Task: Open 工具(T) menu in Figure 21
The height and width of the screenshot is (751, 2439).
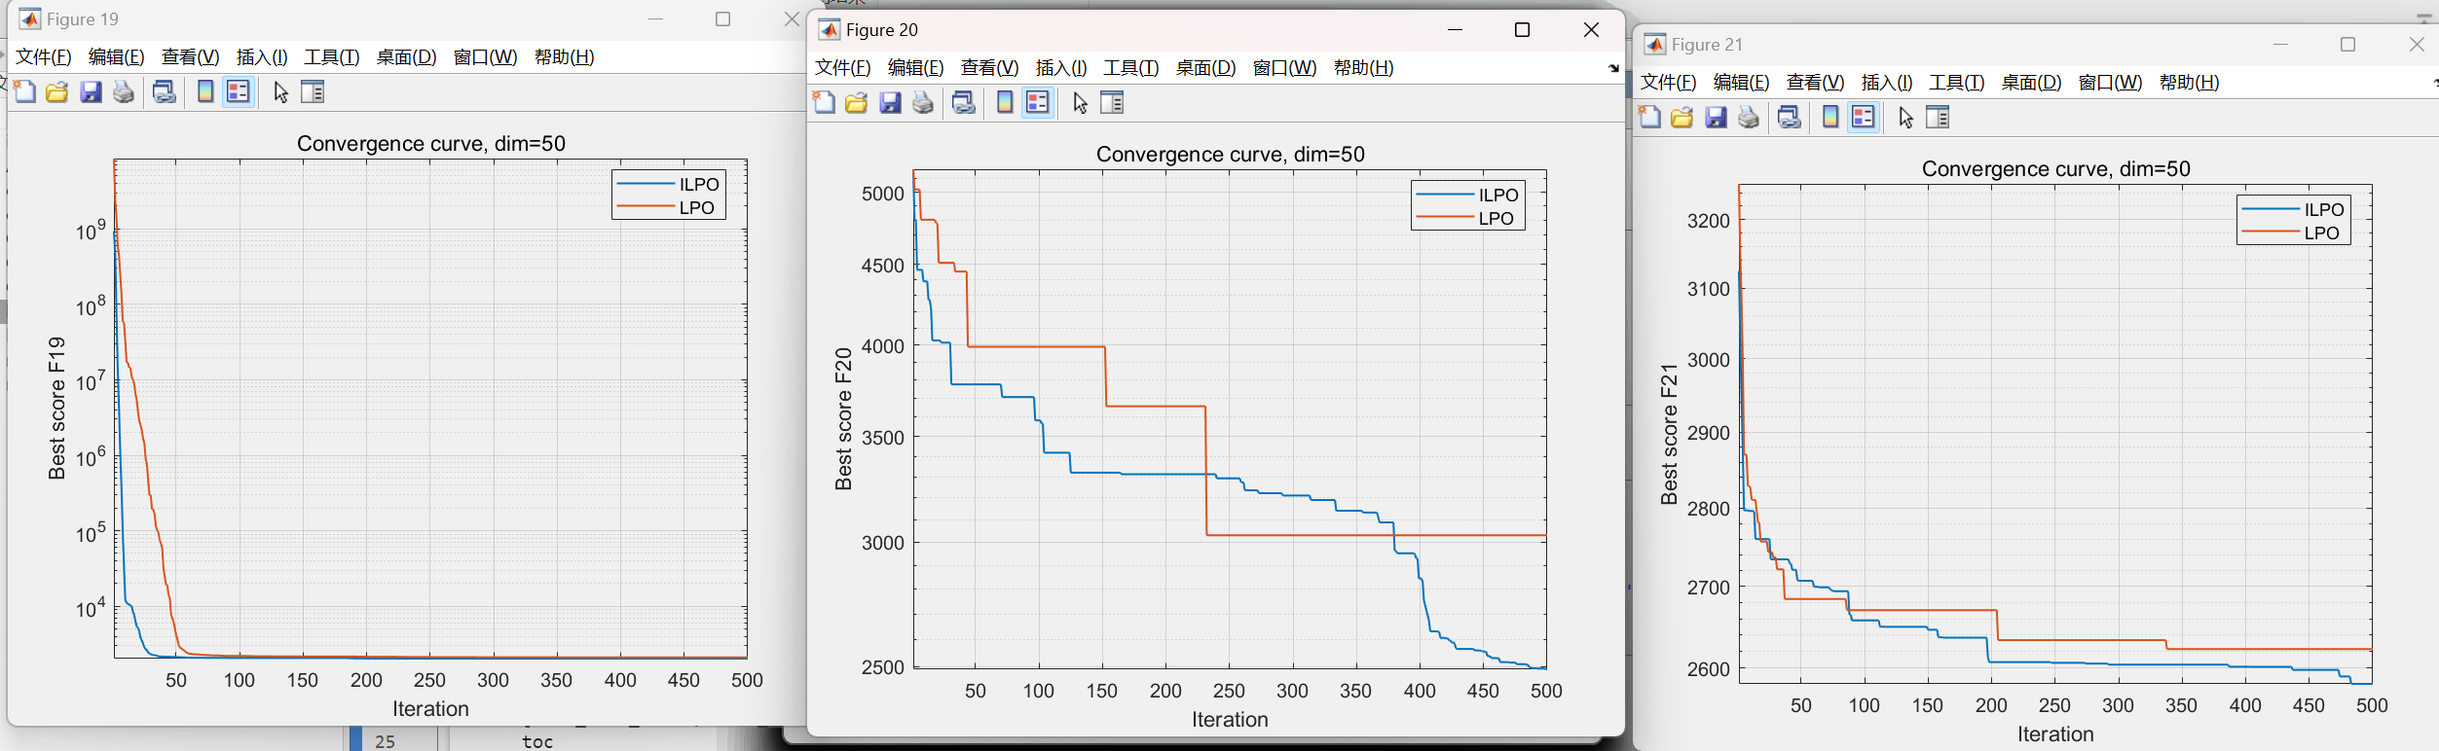Action: click(1957, 83)
